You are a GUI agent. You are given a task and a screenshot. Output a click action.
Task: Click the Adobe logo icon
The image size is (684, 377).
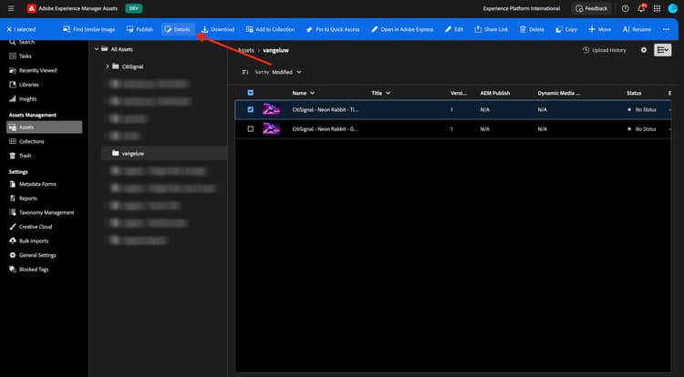[x=31, y=8]
